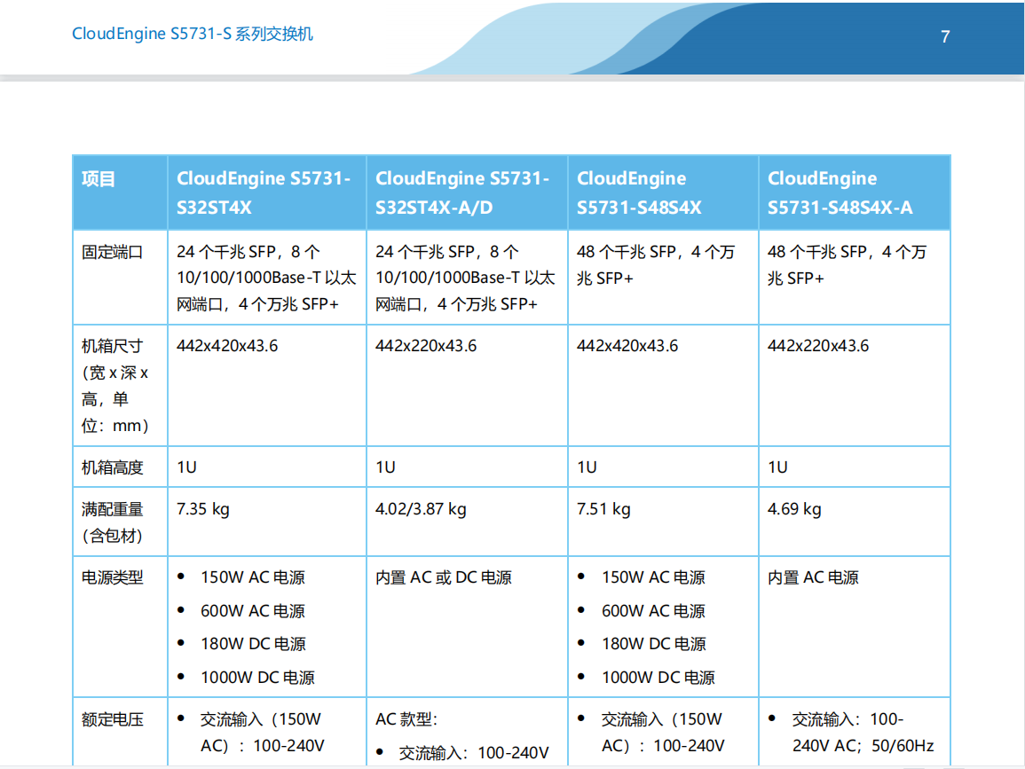The image size is (1025, 769).
Task: Select 1000W DC 电源 bullet under S5731-S48S4X
Action: point(658,678)
